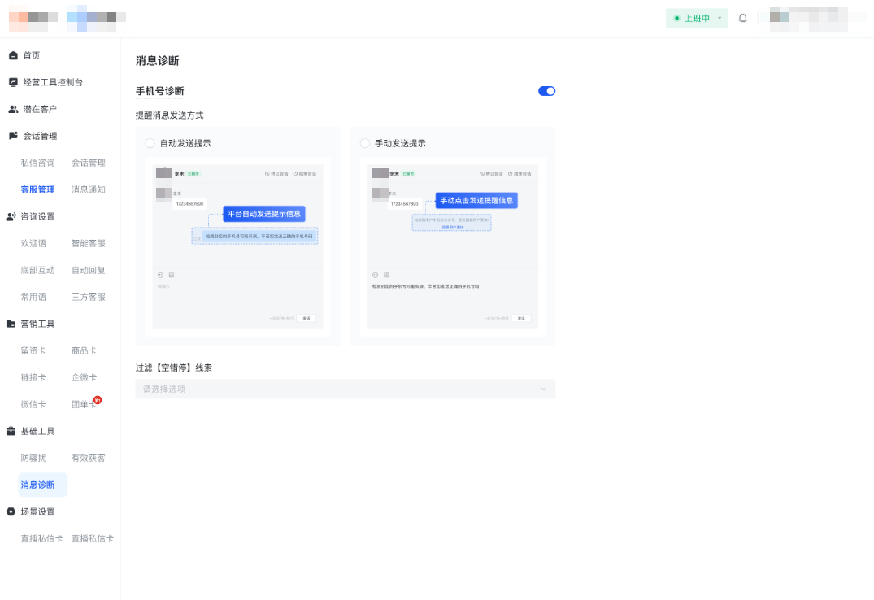Click the home icon beside 首页
The width and height of the screenshot is (874, 600).
(x=12, y=55)
